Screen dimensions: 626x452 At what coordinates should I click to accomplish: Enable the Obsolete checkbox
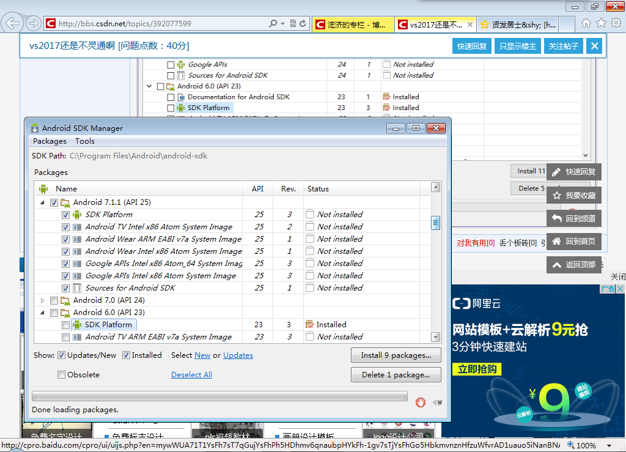point(62,374)
